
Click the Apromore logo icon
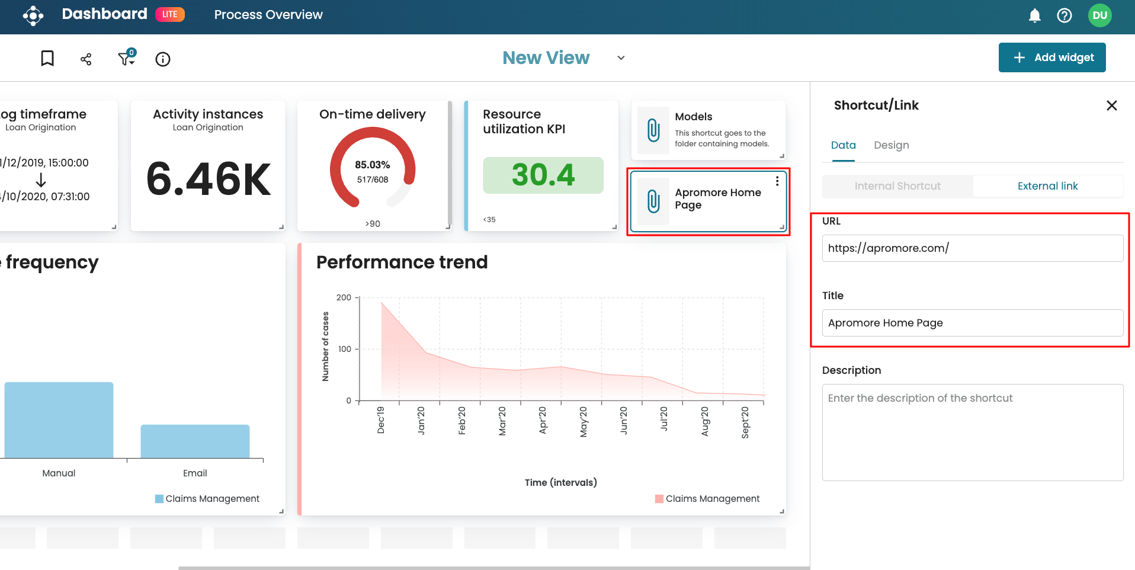coord(33,15)
